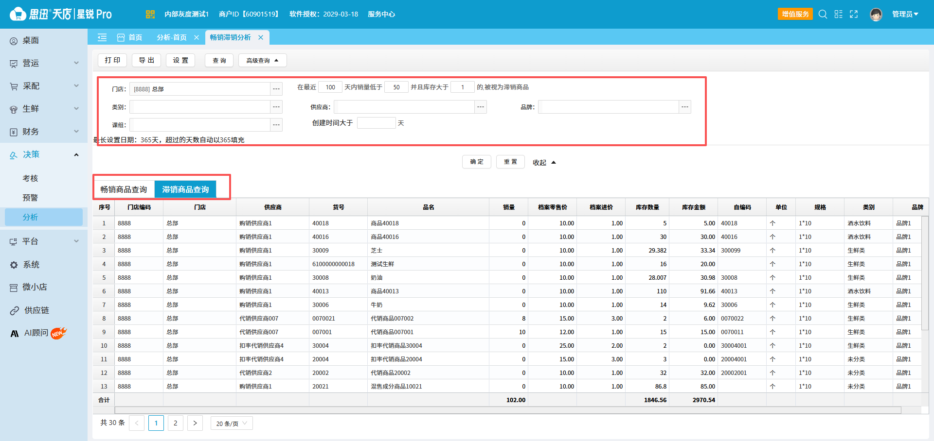Click the stock threshold field showing 1
This screenshot has height=441, width=934.
pyautogui.click(x=463, y=87)
